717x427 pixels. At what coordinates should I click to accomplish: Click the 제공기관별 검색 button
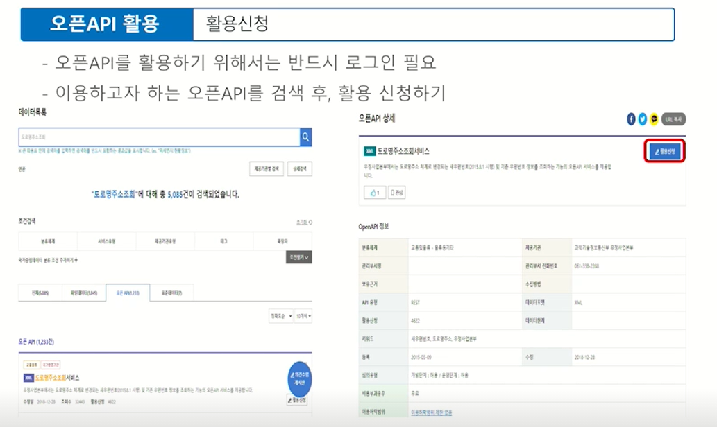coord(267,169)
